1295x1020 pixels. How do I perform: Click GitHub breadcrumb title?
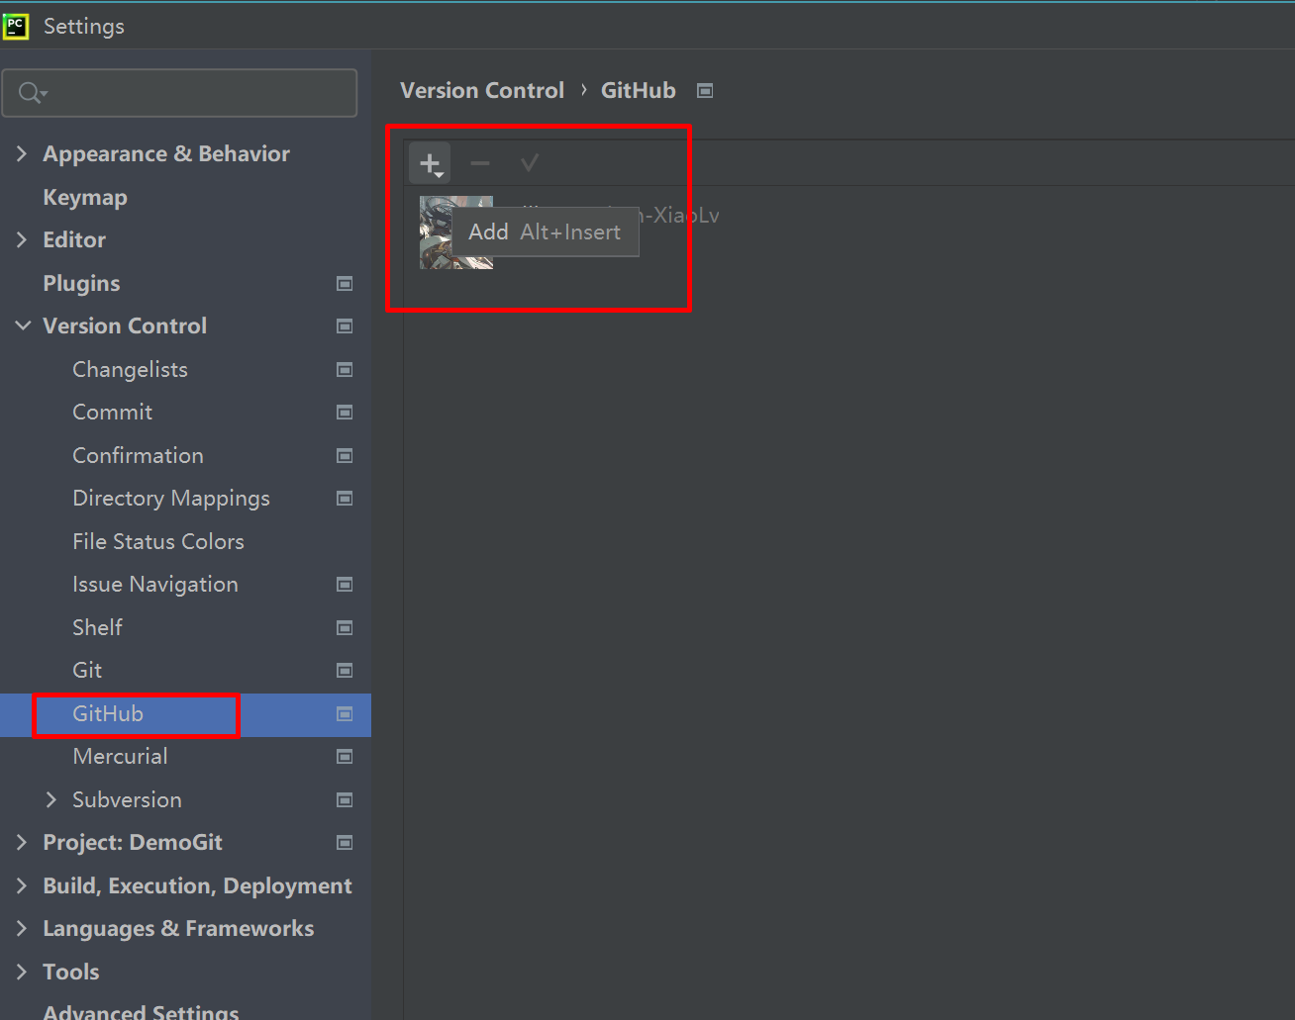[x=639, y=91]
